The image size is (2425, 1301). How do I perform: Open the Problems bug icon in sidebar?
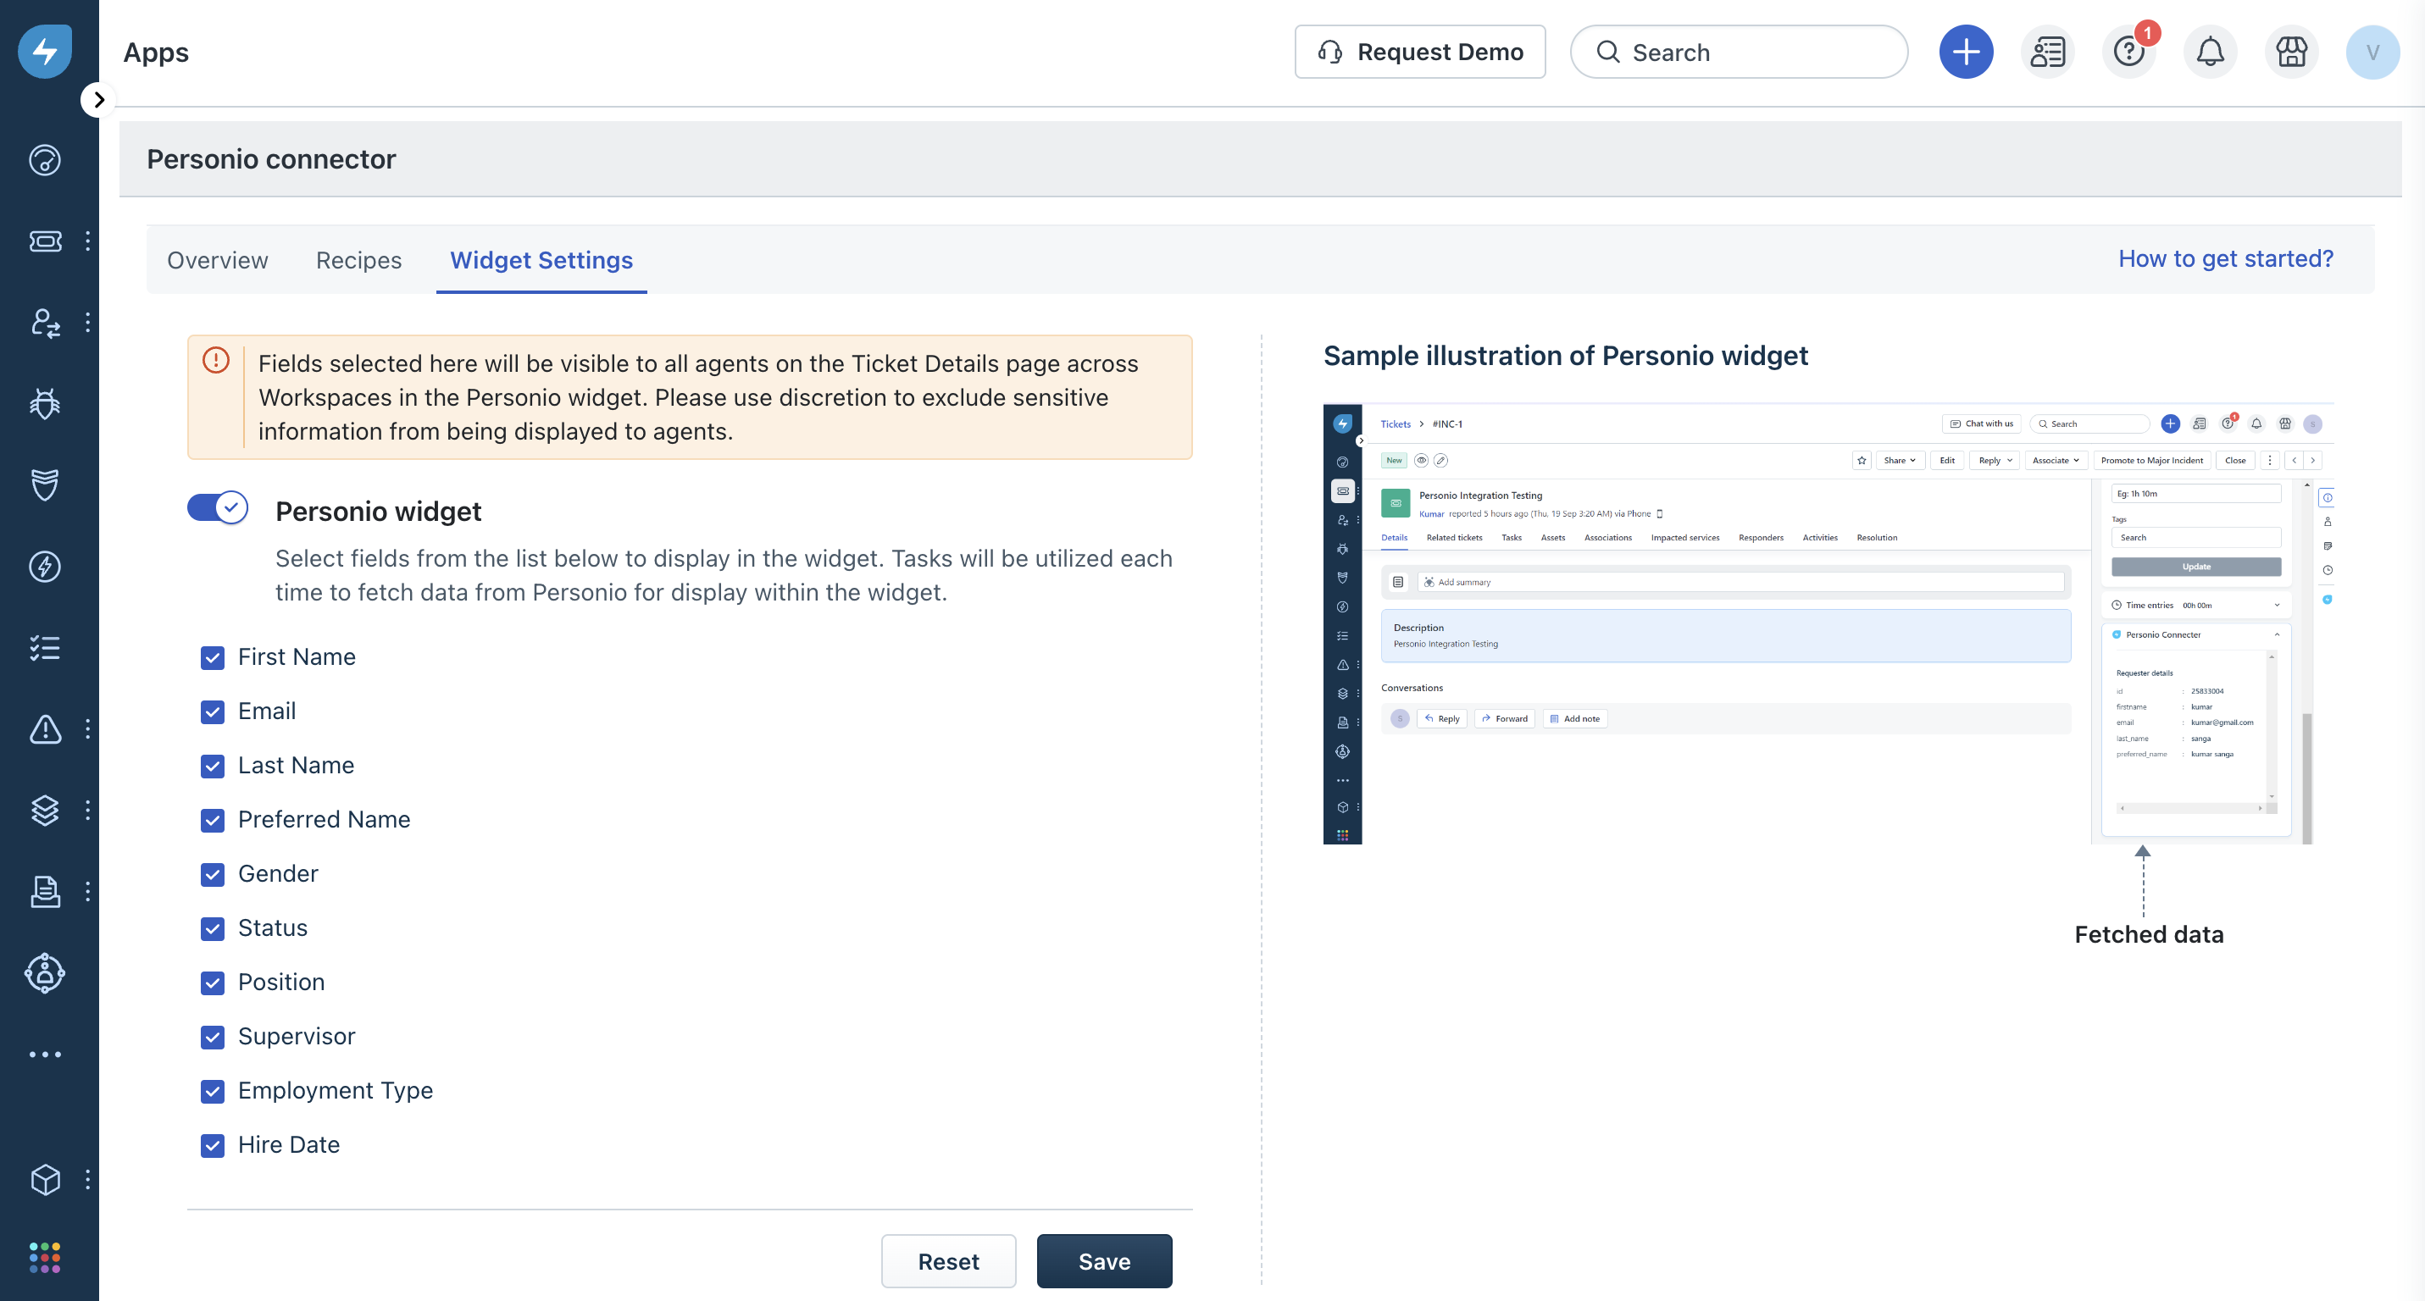tap(45, 403)
